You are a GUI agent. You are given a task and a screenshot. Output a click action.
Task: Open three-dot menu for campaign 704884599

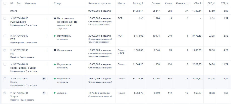48,36
